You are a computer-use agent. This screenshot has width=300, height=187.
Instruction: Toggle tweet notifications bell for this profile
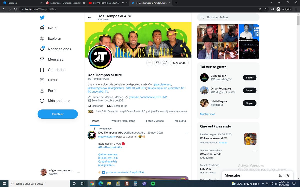coord(165,63)
